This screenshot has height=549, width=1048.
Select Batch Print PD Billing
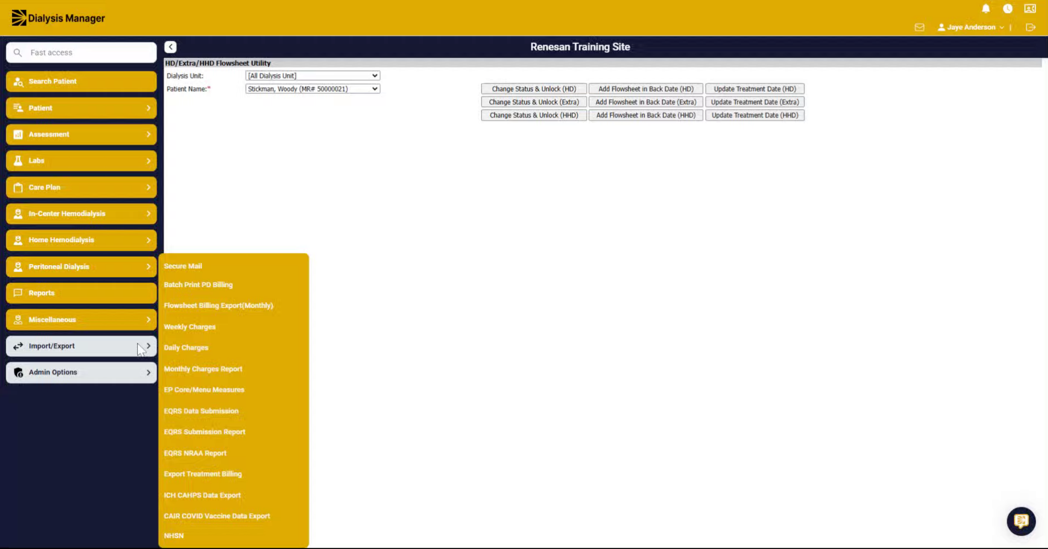(198, 285)
